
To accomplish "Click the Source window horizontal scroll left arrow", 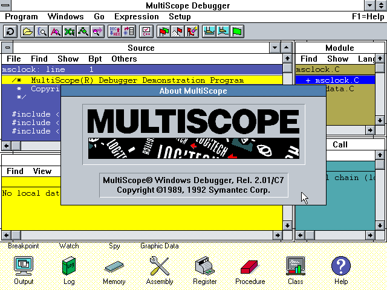I will point(7,146).
